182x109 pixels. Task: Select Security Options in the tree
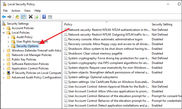[27, 46]
